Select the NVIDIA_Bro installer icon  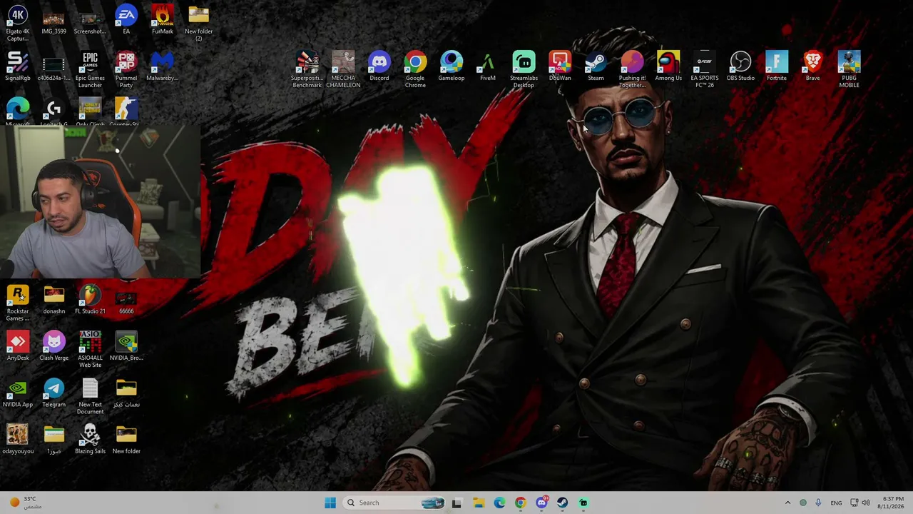(126, 346)
